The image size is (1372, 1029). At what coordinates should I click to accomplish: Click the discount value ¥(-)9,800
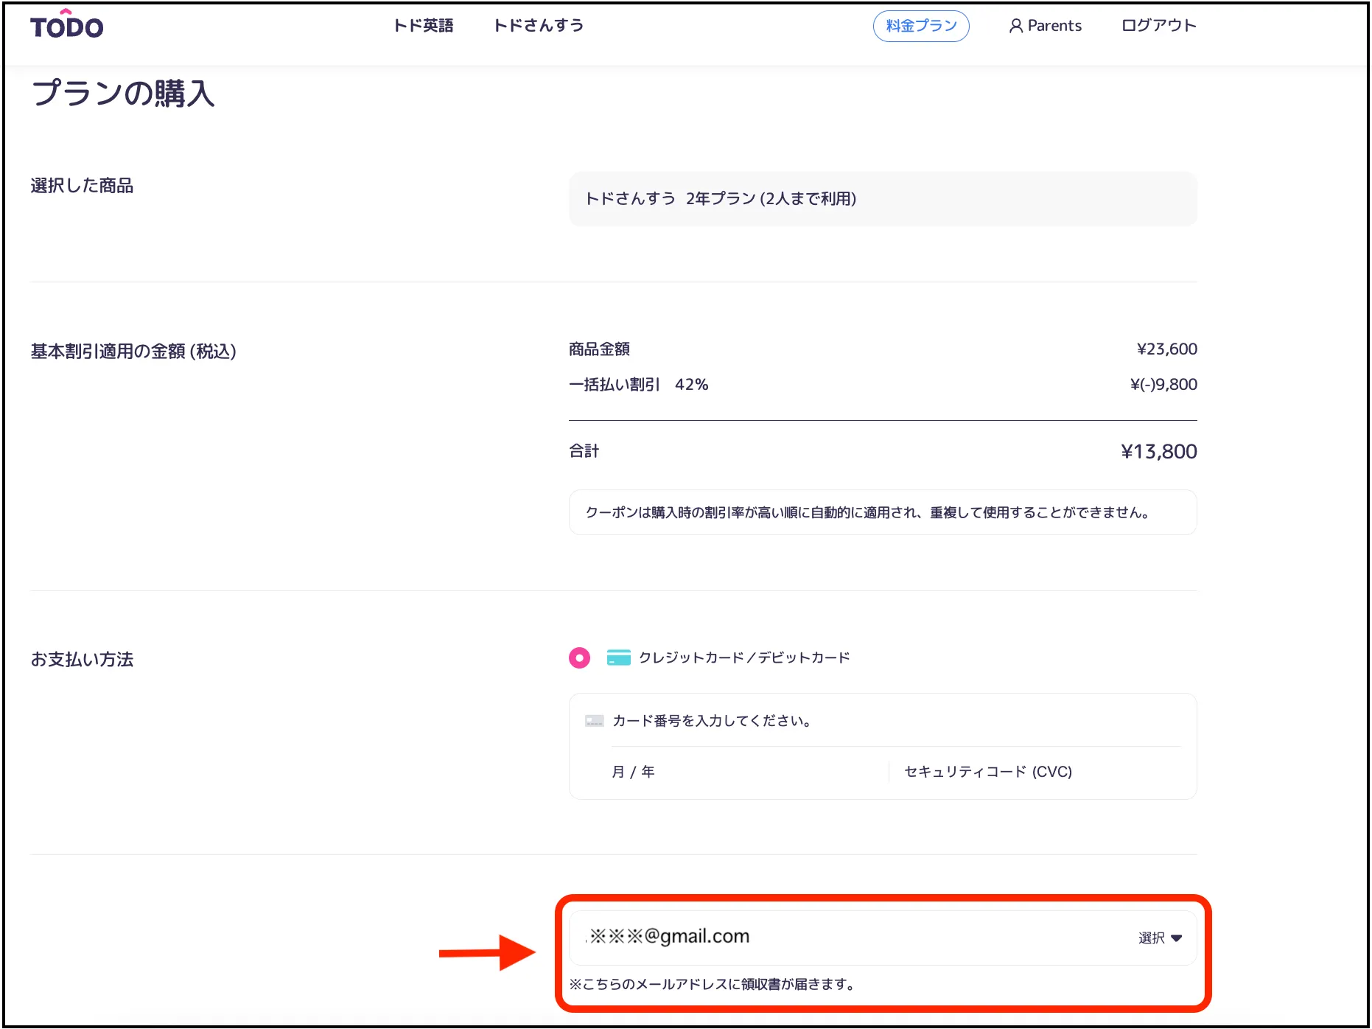pos(1164,384)
